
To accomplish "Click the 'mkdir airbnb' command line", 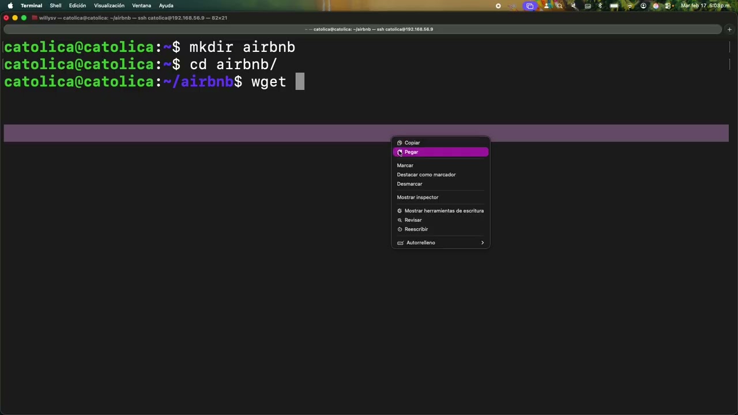I will (x=242, y=47).
